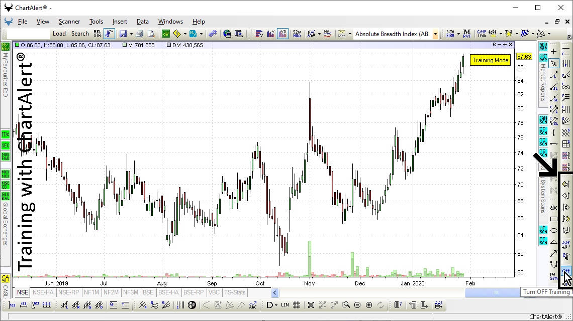Click the green SEC sector button
The height and width of the screenshot is (321, 573).
coord(5,145)
